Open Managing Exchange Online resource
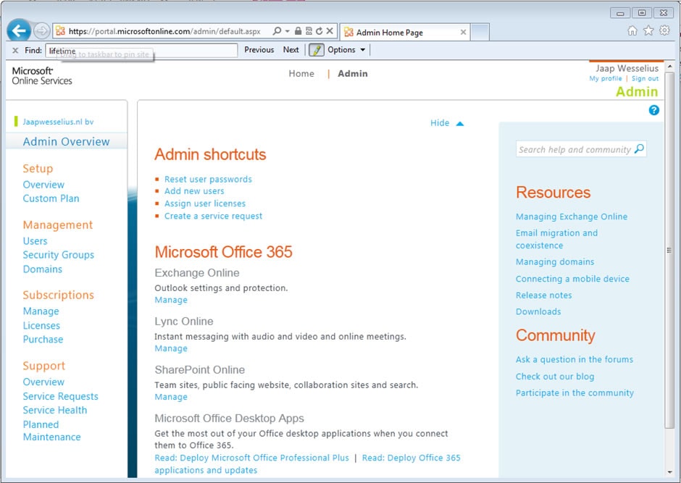The width and height of the screenshot is (681, 483). (572, 217)
